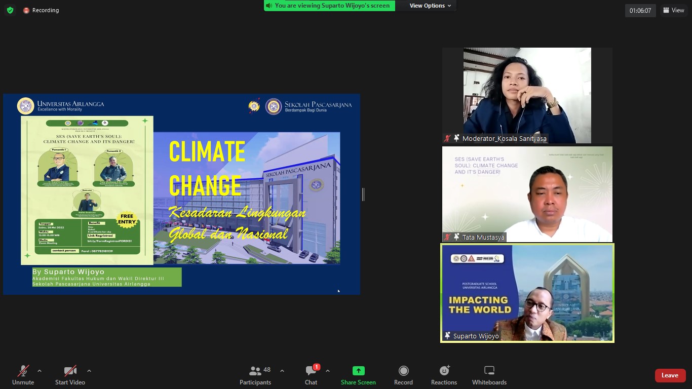
Task: Unmute the microphone
Action: click(x=23, y=375)
